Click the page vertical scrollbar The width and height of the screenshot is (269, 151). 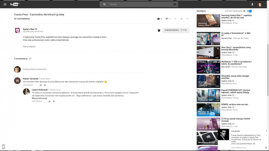tap(268, 70)
